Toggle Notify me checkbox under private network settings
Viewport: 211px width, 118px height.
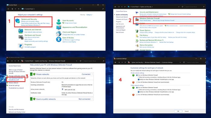(138, 79)
